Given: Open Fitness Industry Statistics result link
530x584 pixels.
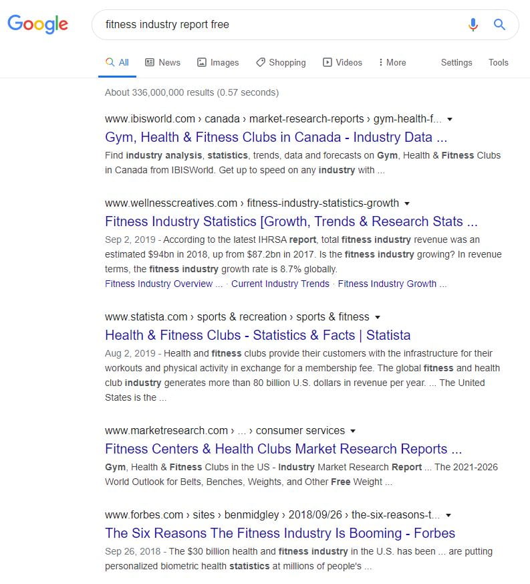Looking at the screenshot, I should tap(291, 221).
